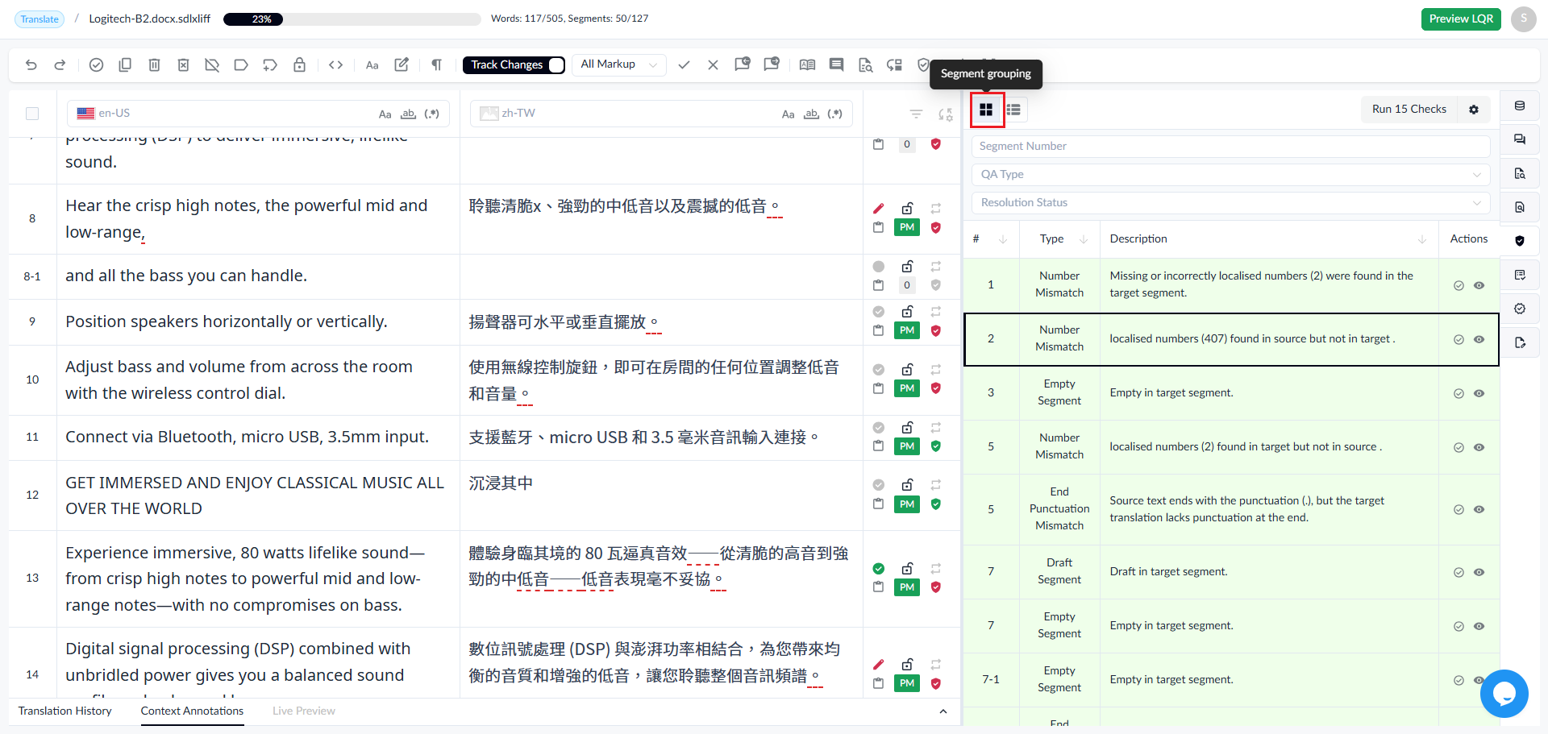
Task: Click the trash delete icon in toolbar
Action: coord(154,64)
